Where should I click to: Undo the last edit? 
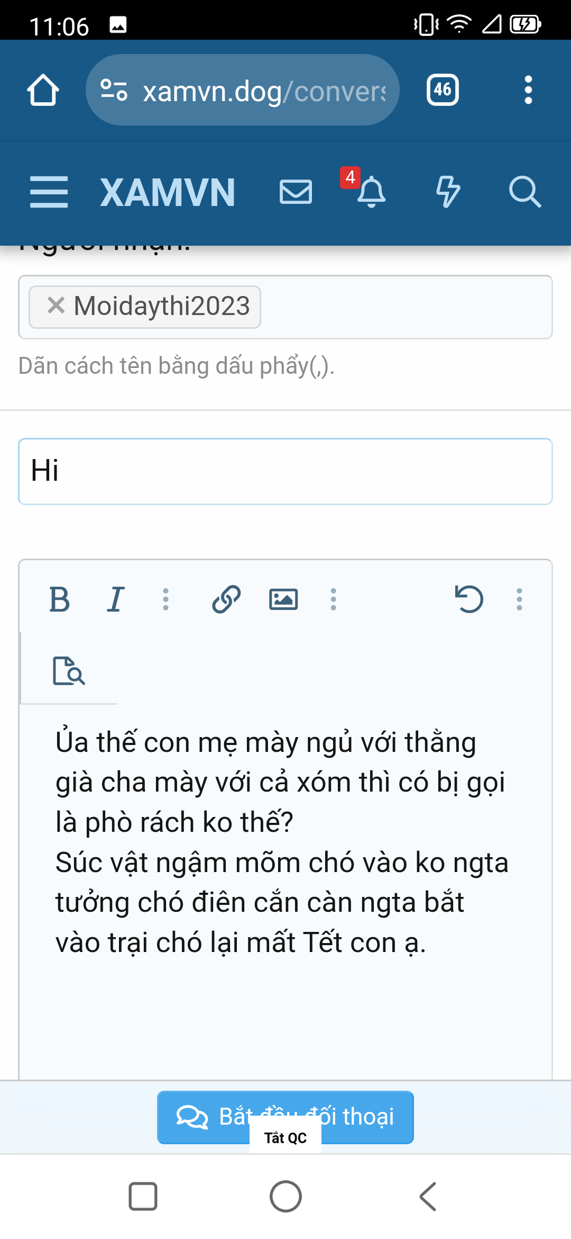469,598
